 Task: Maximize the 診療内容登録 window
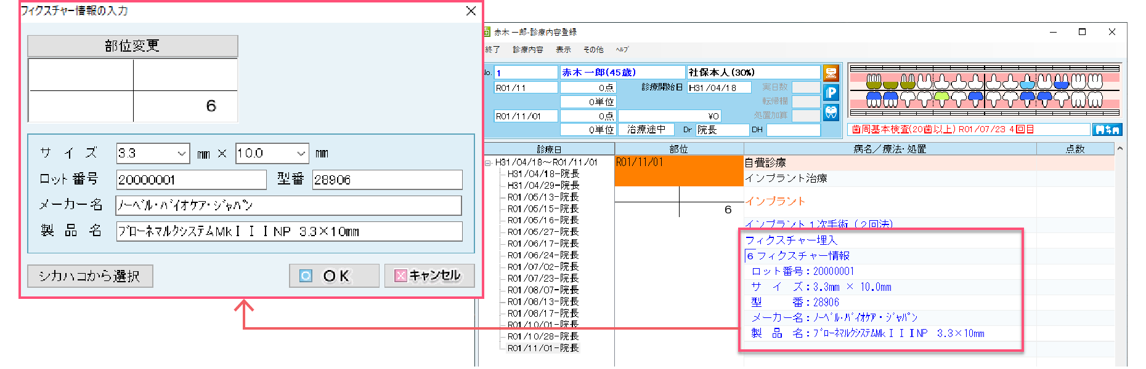tap(1082, 32)
